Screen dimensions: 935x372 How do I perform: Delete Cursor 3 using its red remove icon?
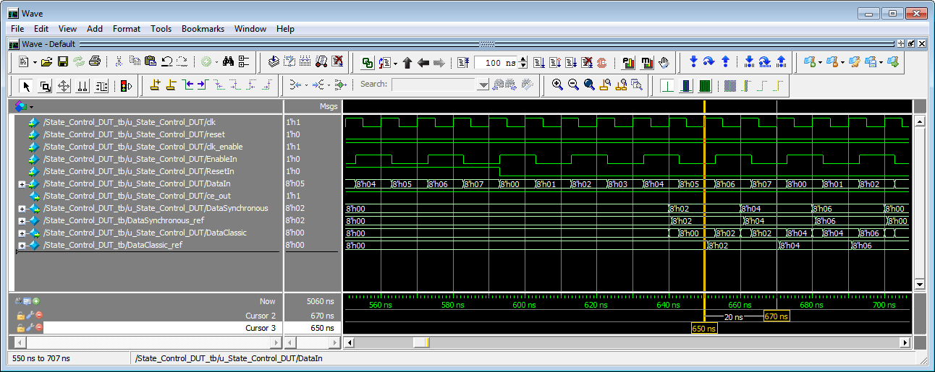(x=39, y=328)
